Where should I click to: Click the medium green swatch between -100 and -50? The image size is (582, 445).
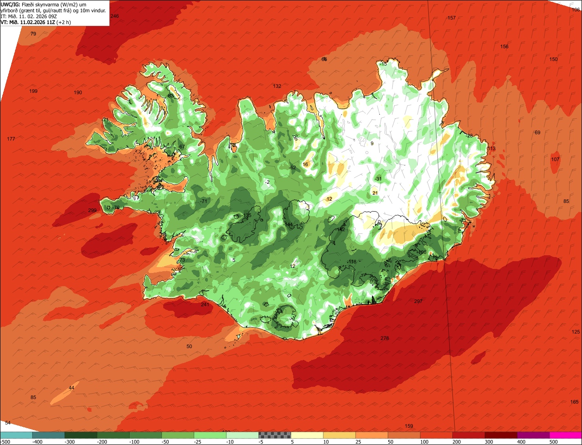coord(146,435)
